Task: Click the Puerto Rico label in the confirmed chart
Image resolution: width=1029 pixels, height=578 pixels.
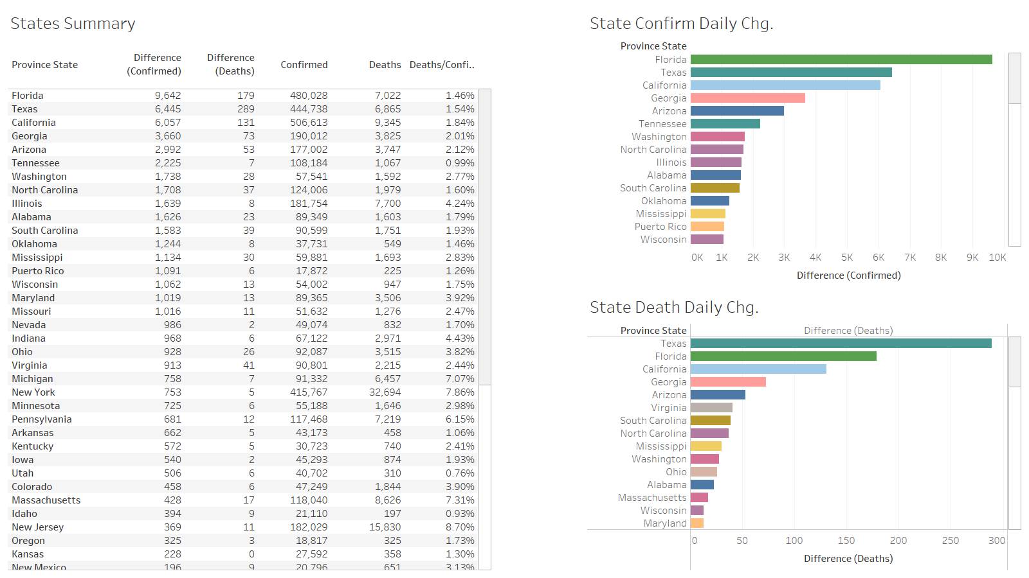Action: click(x=660, y=227)
